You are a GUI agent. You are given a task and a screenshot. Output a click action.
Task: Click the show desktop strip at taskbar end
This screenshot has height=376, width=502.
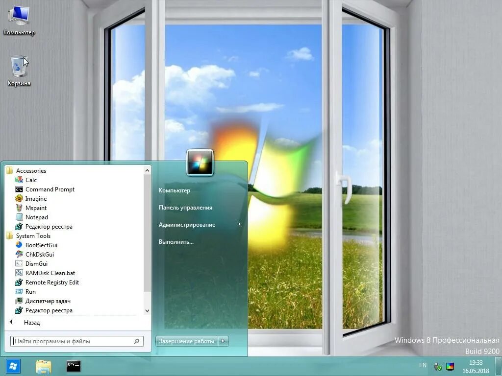coord(499,366)
